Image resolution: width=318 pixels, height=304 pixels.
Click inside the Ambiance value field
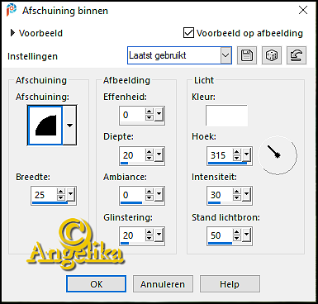tap(132, 195)
